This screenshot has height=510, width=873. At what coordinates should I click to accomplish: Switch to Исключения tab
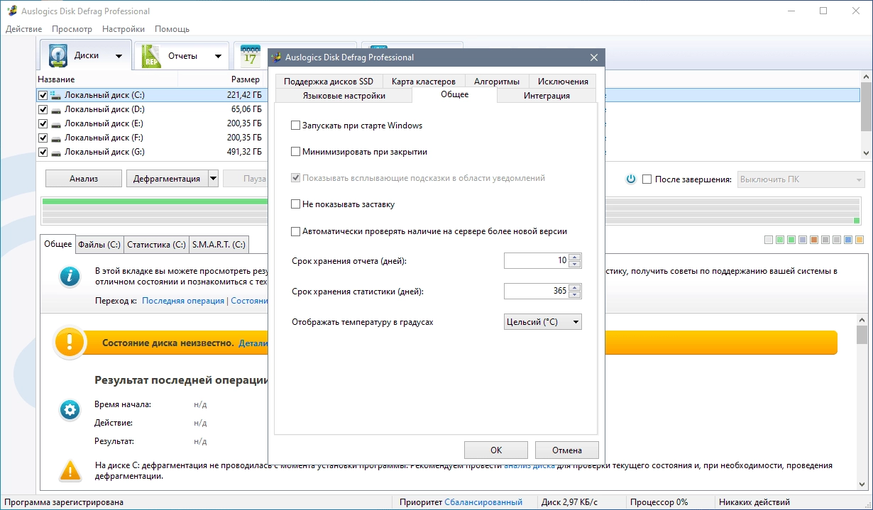pyautogui.click(x=563, y=81)
